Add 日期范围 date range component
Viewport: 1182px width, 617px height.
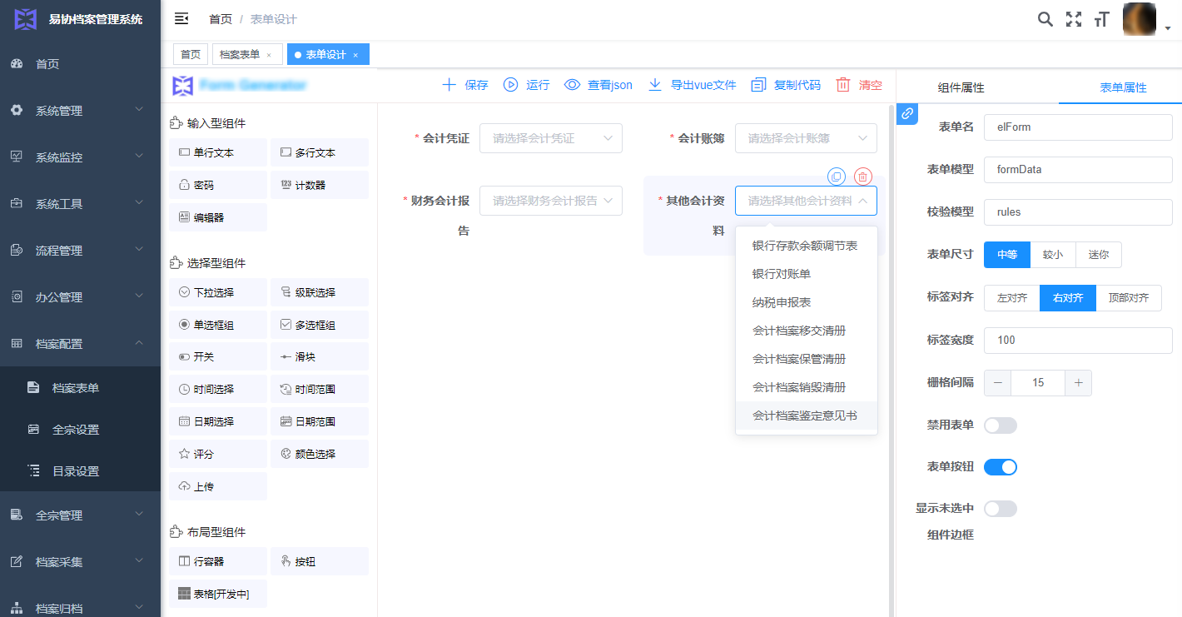[x=320, y=421]
